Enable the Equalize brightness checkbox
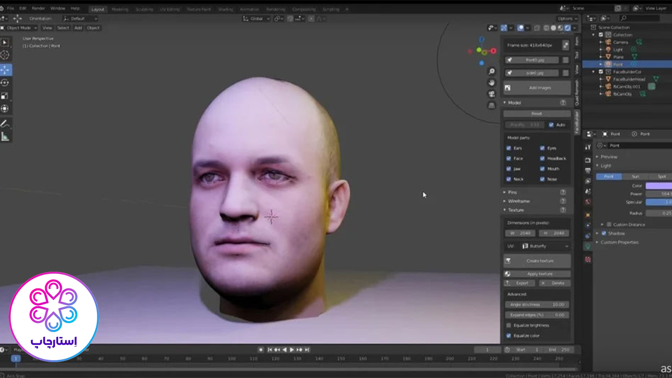Screen dimensions: 672x378 coord(508,325)
